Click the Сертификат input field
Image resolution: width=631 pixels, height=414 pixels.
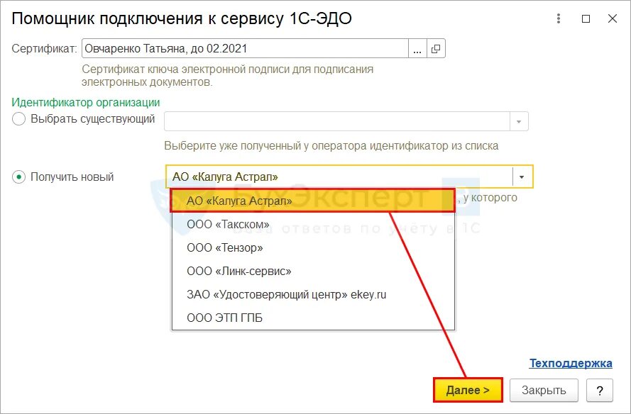(x=245, y=49)
